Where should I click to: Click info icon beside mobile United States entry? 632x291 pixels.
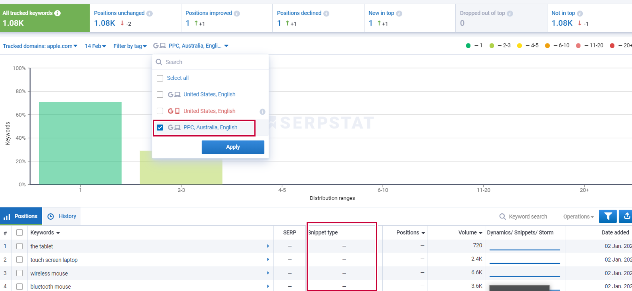[x=262, y=112]
